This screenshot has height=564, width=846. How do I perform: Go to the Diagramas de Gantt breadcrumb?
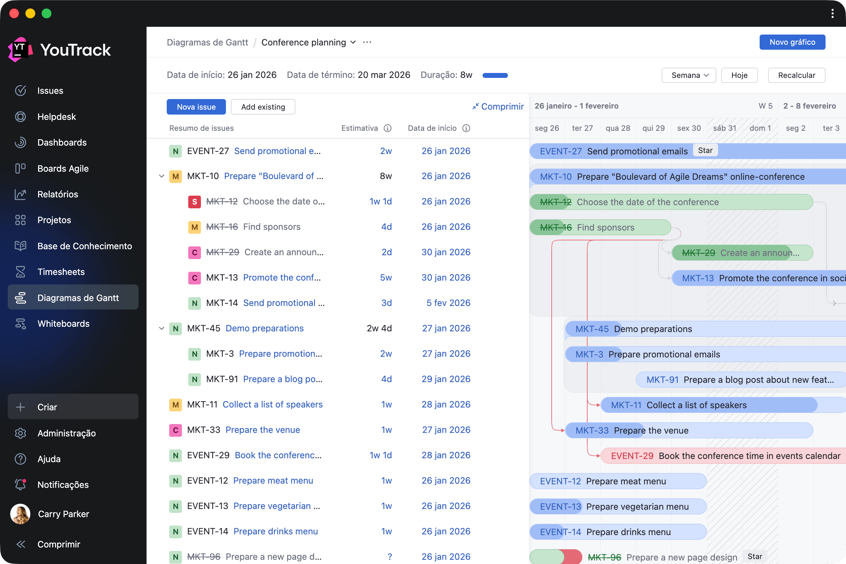tap(207, 42)
